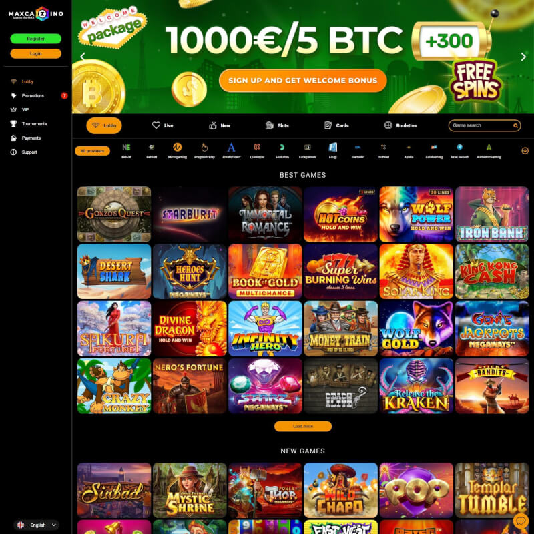Open the Starburst game thumbnail
The height and width of the screenshot is (534, 534).
190,214
